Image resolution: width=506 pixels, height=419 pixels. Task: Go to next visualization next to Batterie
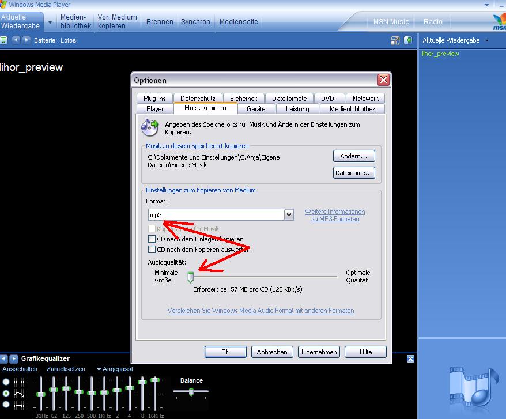click(27, 40)
